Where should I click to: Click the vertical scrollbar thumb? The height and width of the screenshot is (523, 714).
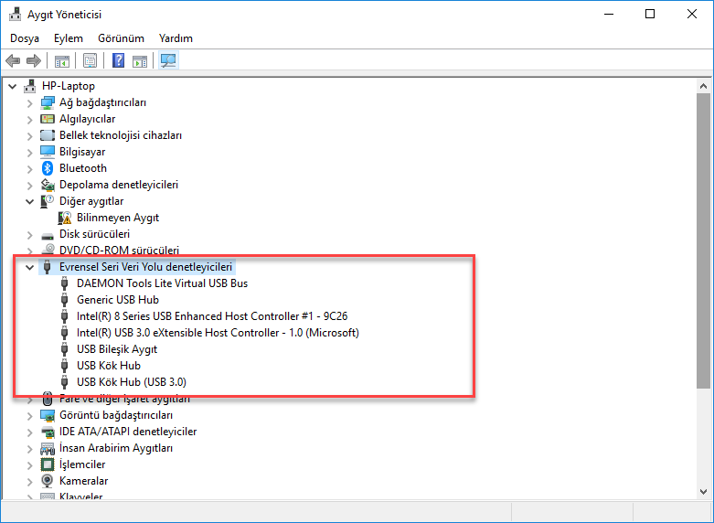pyautogui.click(x=704, y=241)
